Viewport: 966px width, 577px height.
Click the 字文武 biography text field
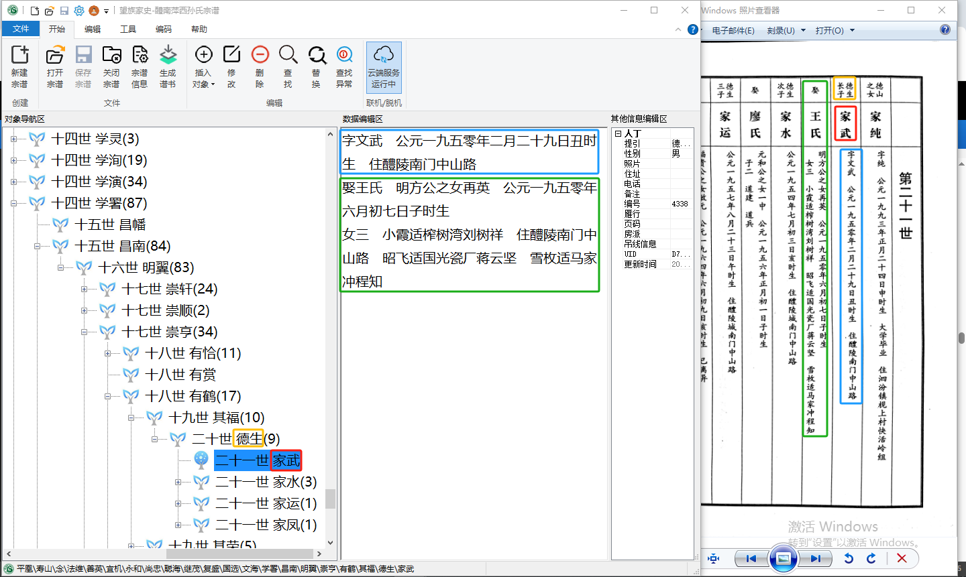470,152
